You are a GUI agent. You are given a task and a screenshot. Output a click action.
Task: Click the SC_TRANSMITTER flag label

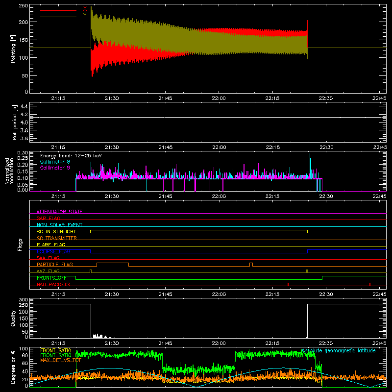57,238
